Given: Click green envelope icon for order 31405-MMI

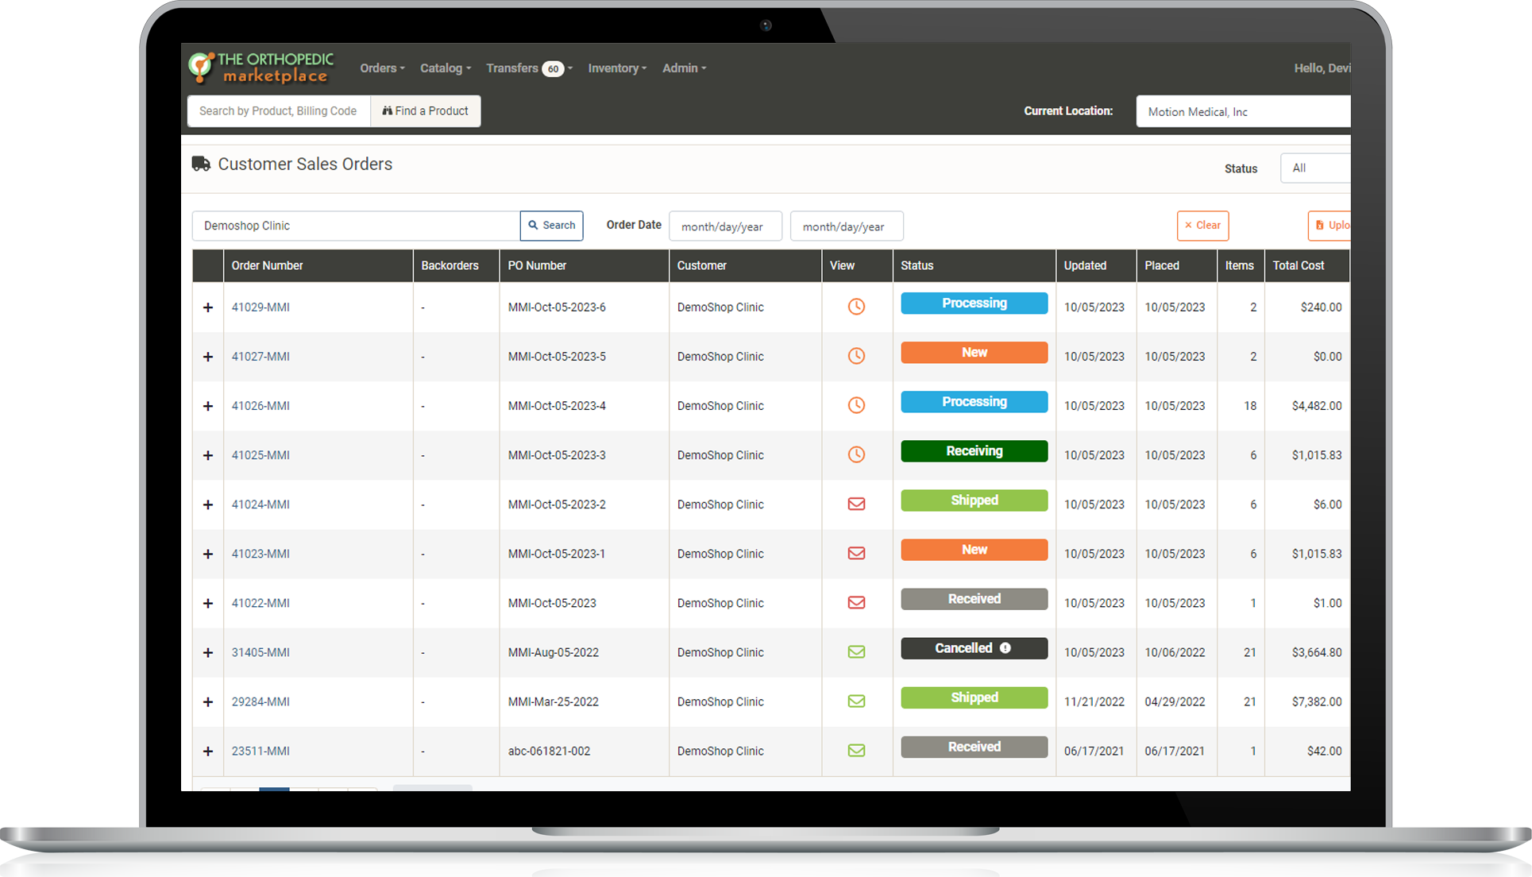Looking at the screenshot, I should [856, 651].
